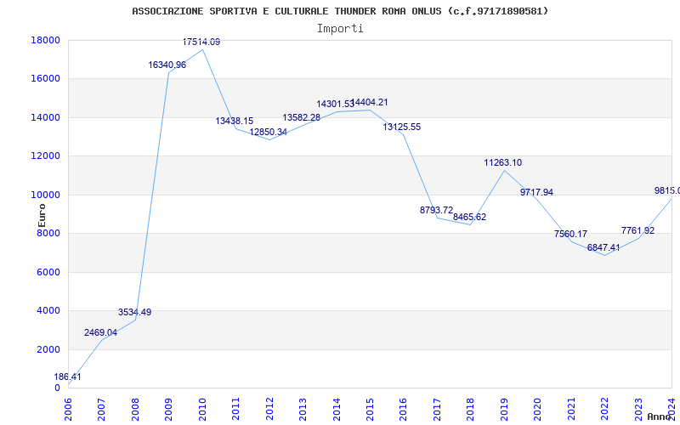
Task: Click x-axis year 2007
Action: [x=101, y=409]
